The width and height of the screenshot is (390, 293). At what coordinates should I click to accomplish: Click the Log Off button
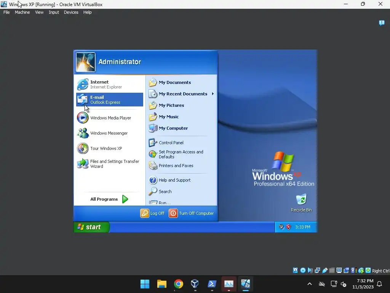152,213
